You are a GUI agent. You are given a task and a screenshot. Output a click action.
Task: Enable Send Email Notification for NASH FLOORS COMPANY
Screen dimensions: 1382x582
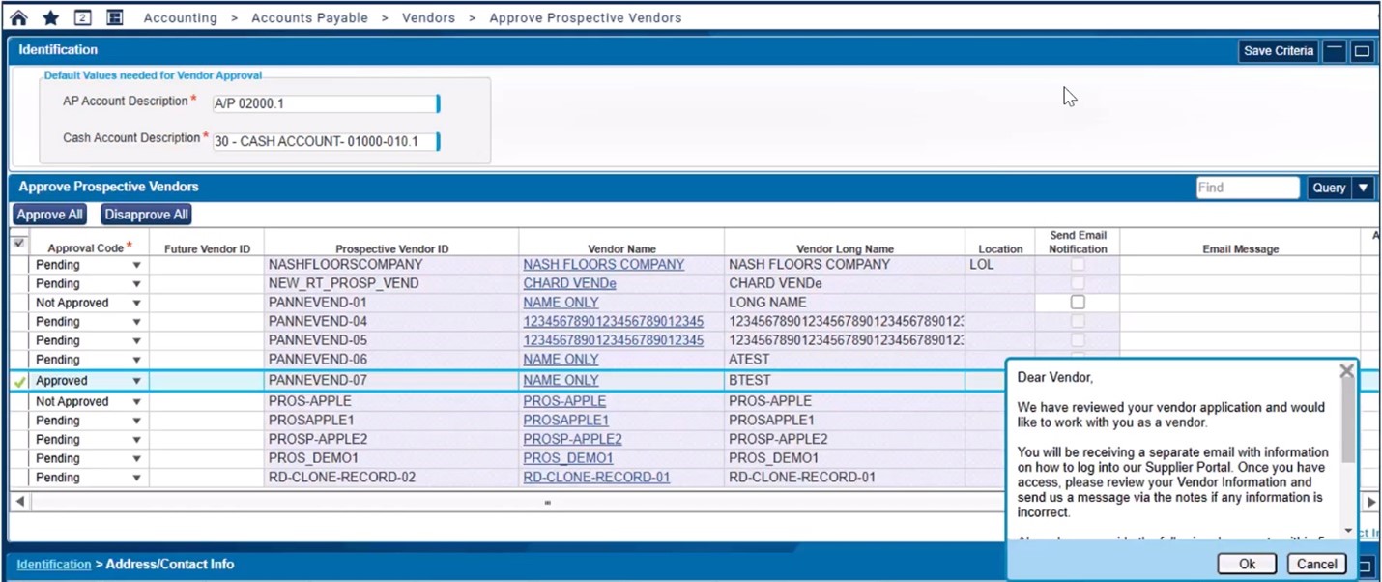click(x=1078, y=264)
